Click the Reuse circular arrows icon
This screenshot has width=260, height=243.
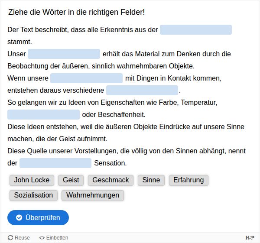pos(10,237)
